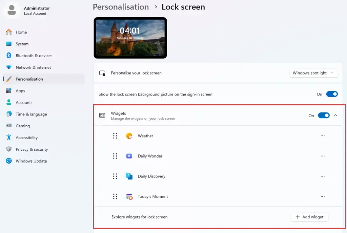The image size is (347, 233).
Task: Navigate back to Personalisation breadcrumb
Action: click(x=121, y=7)
